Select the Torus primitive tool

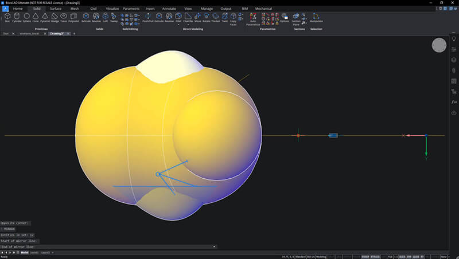64,17
